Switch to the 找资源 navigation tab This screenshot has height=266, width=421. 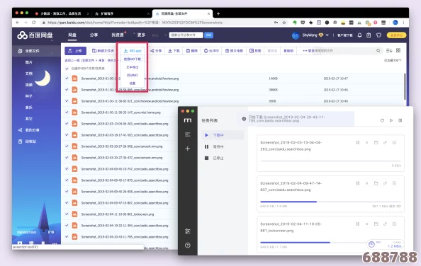118,35
